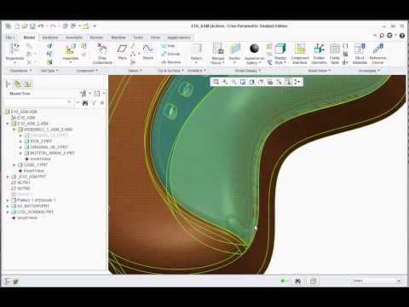Click the Regenerate icon
Image resolution: width=409 pixels, height=307 pixels.
point(14,49)
